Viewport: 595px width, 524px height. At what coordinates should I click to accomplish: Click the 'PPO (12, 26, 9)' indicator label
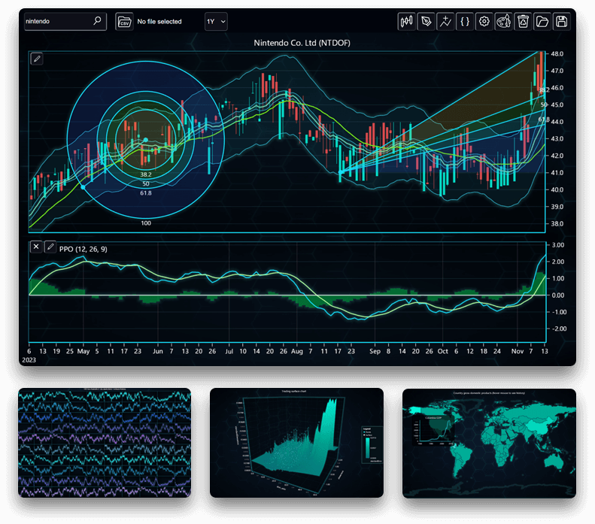click(83, 249)
